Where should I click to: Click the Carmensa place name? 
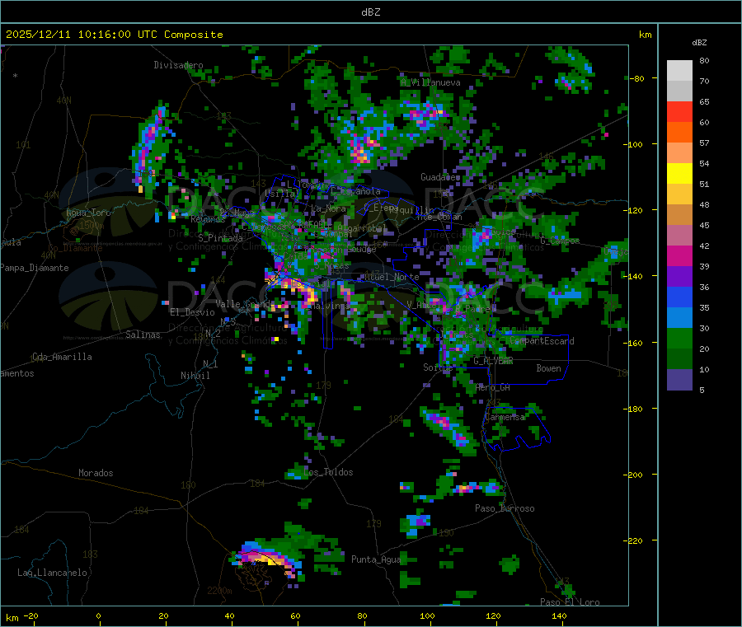(x=505, y=417)
